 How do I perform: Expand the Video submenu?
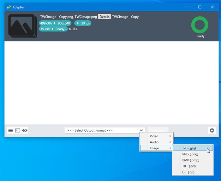[156, 136]
